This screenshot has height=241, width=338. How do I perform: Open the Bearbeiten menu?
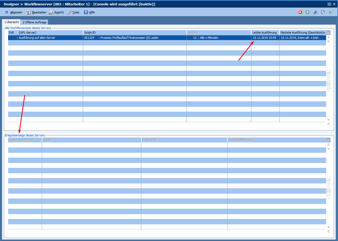[36, 12]
